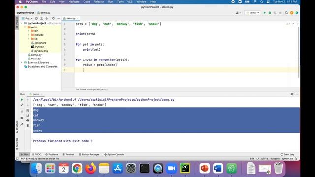Viewport: 315px width, 177px height.
Task: Click Expand All in Project panel
Action: pyautogui.click(x=41, y=18)
